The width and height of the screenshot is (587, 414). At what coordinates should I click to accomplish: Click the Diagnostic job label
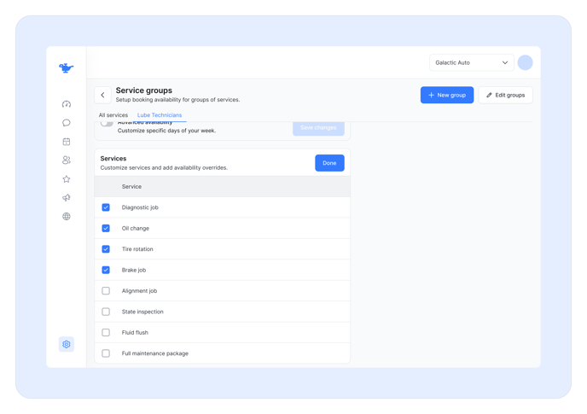140,207
